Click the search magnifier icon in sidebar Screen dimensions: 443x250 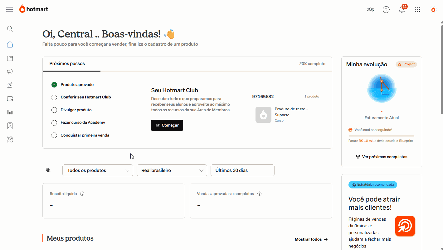click(x=10, y=29)
